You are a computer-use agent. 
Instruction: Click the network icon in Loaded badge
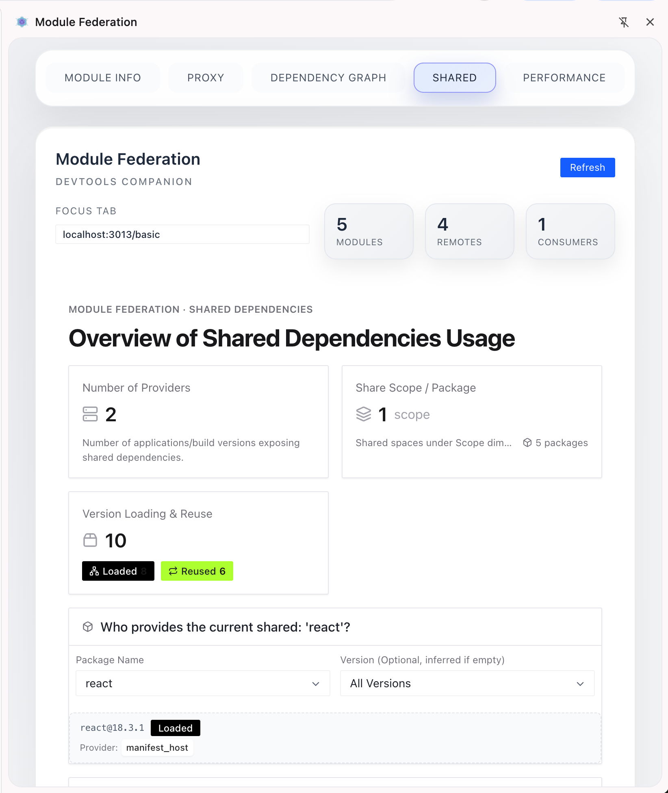94,571
